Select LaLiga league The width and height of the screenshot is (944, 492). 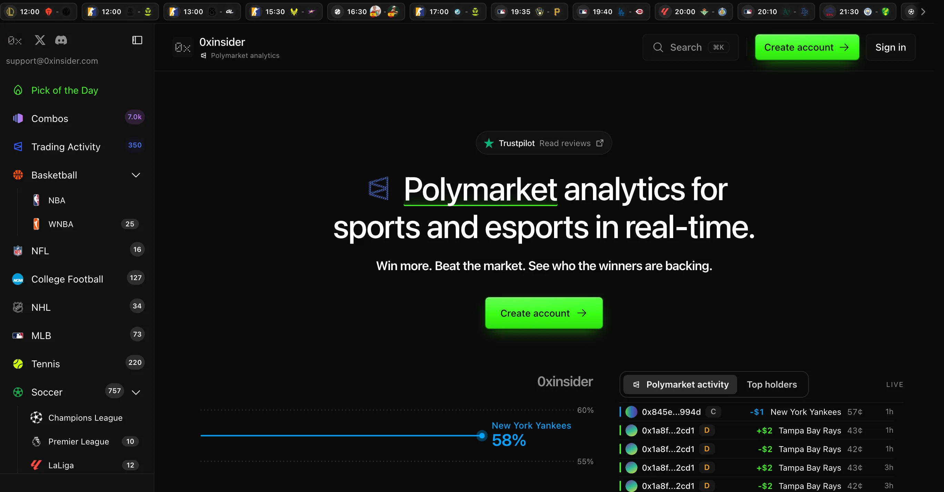point(85,465)
